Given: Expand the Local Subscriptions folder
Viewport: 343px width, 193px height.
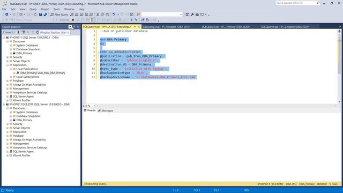Looking at the screenshot, I should pyautogui.click(x=11, y=77).
